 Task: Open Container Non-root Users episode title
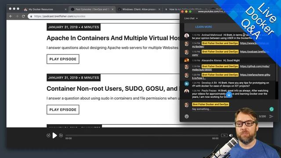coord(113,89)
